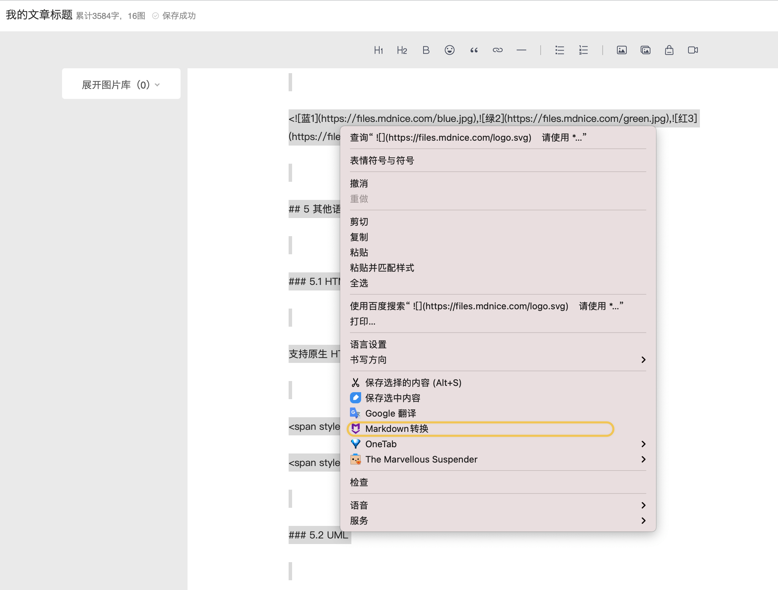Expand the 服务 services submenu
The width and height of the screenshot is (778, 590).
coord(359,520)
